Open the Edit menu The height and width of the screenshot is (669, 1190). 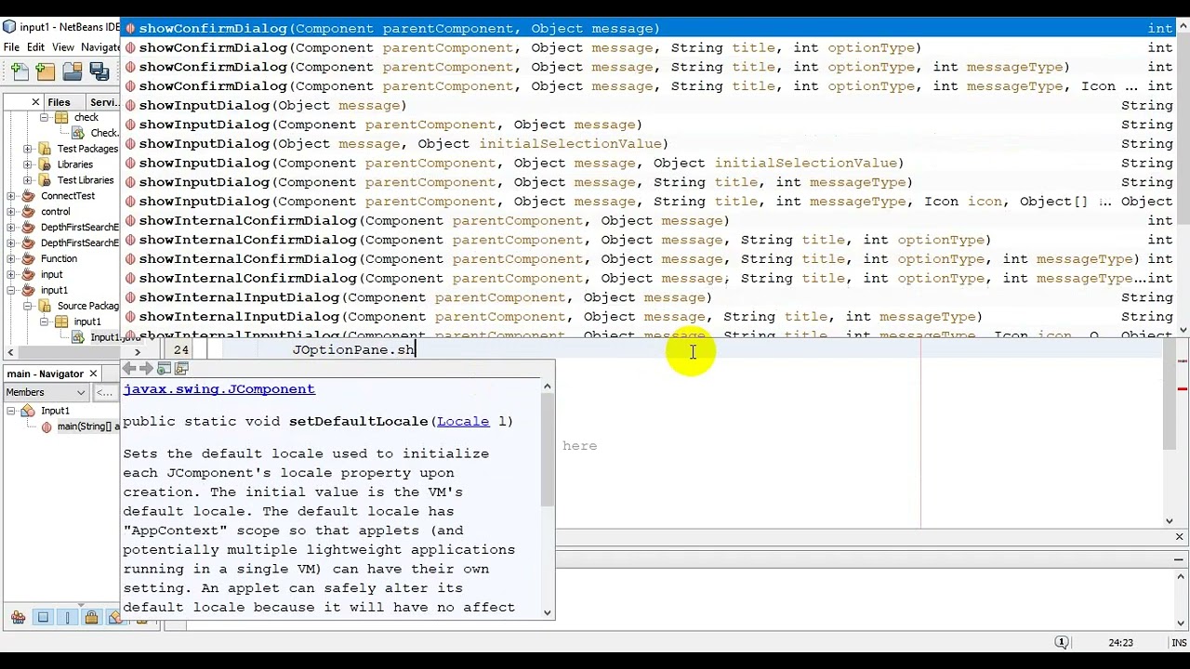(x=35, y=47)
